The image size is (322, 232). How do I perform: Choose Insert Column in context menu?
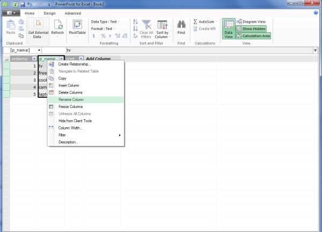tap(86, 85)
